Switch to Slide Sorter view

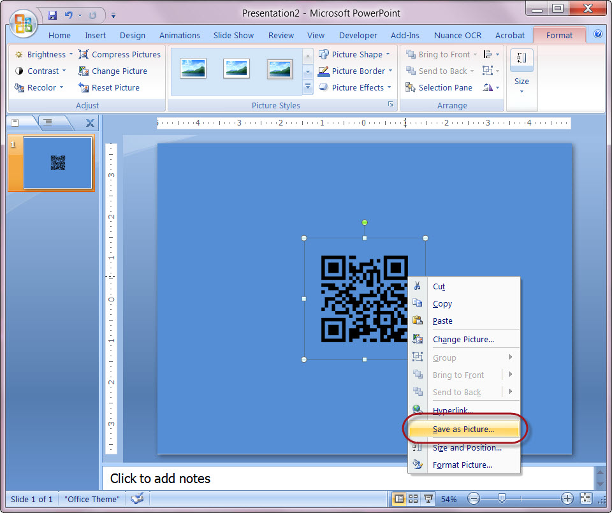412,499
